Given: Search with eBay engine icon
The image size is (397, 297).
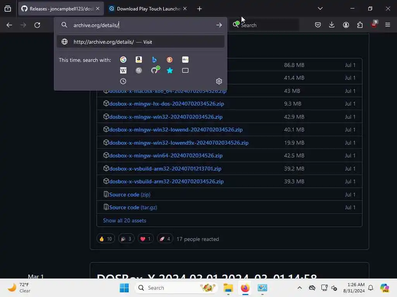Looking at the screenshot, I should 185,60.
